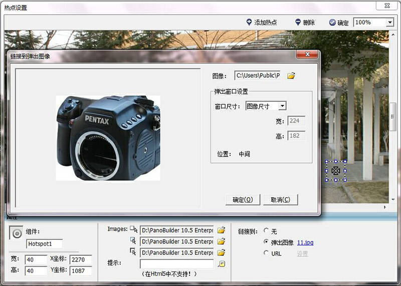
Task: Browse folder for third Images path
Action: coord(221,252)
